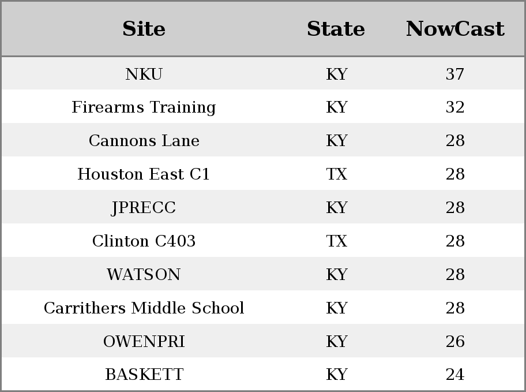Viewport: 526px width, 392px height.
Task: Click the State column header
Action: (x=336, y=29)
